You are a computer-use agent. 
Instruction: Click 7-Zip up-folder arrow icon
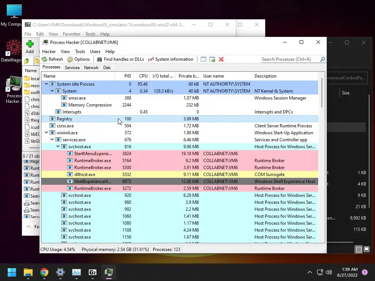(27, 61)
